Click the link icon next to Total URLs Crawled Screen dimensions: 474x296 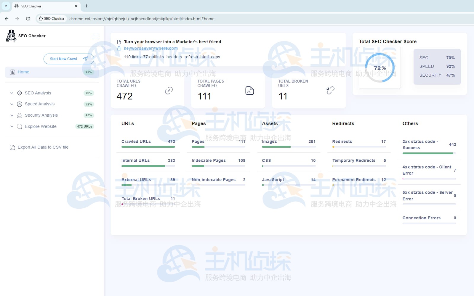point(169,90)
